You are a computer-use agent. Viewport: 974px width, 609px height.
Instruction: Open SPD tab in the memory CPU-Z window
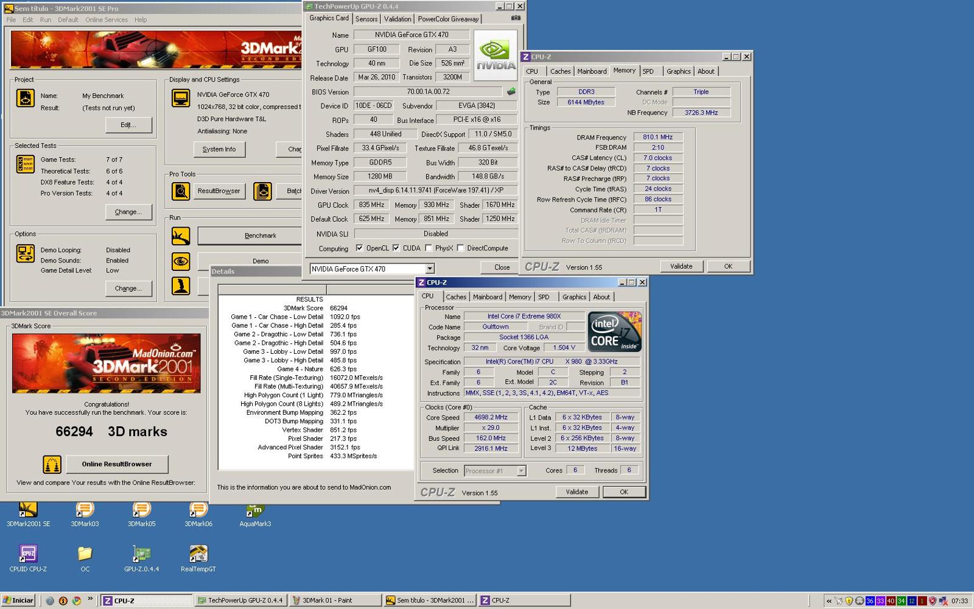[648, 71]
